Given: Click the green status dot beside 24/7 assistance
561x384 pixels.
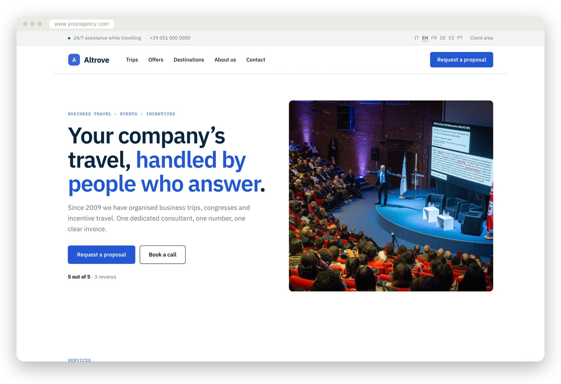Looking at the screenshot, I should click(x=69, y=38).
